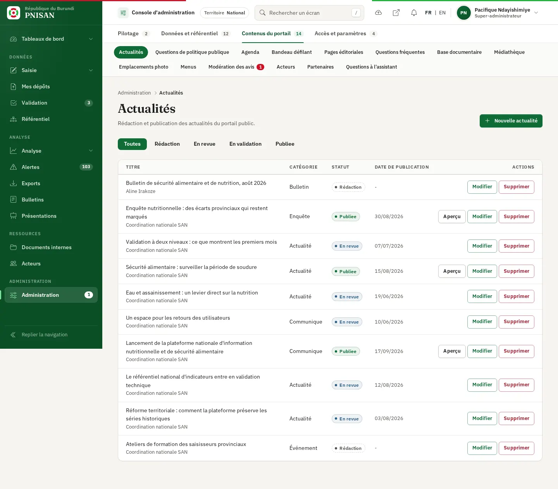The width and height of the screenshot is (558, 489).
Task: Open the Pilotage tab
Action: coord(134,34)
